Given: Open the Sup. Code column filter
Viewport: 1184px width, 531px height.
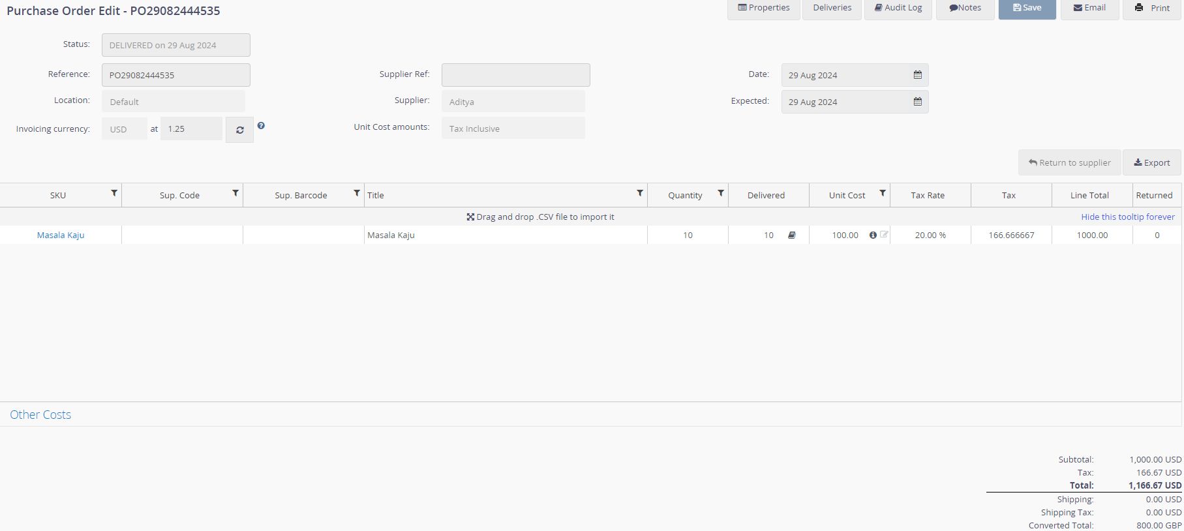Looking at the screenshot, I should click(235, 194).
